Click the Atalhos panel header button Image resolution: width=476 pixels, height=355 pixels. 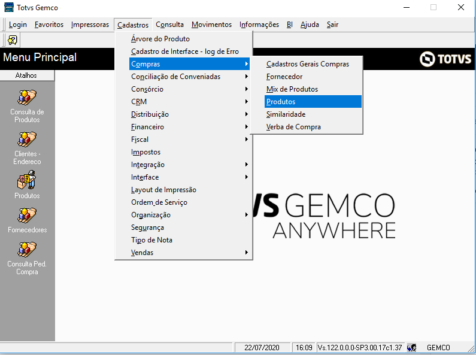[x=27, y=75]
